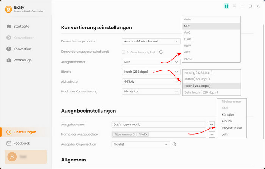
Task: Remove the Titel tag
Action: click(x=147, y=135)
